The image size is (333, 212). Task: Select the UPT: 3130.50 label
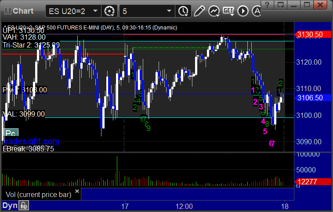tap(24, 31)
